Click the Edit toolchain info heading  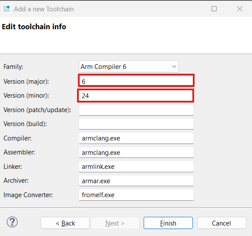34,27
